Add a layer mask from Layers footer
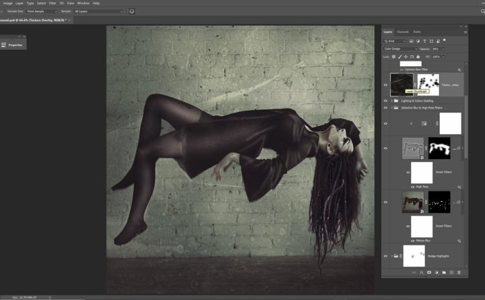The image size is (485, 300). pos(428,272)
